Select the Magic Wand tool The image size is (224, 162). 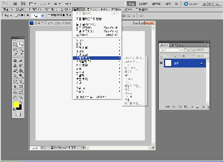tap(21, 49)
